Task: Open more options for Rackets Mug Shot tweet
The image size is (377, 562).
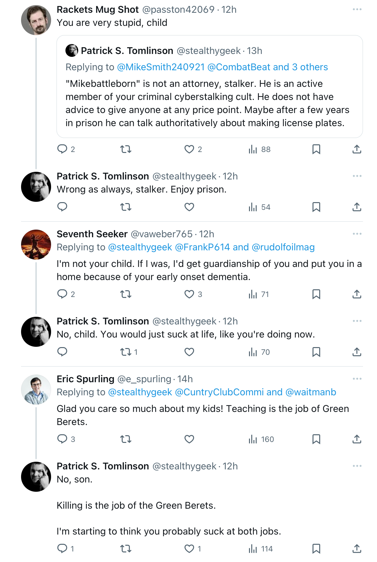Action: pos(357,9)
